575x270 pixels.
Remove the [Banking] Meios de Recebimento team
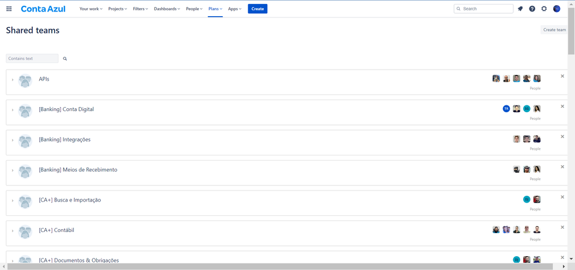(562, 167)
